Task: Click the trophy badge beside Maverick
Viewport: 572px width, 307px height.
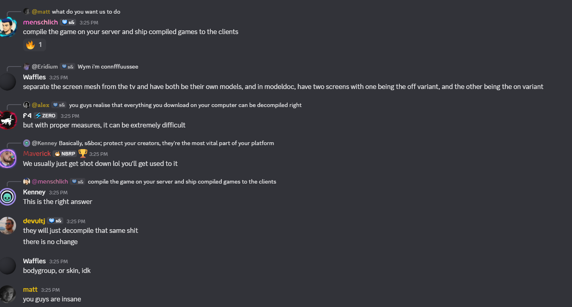Action: (x=83, y=153)
